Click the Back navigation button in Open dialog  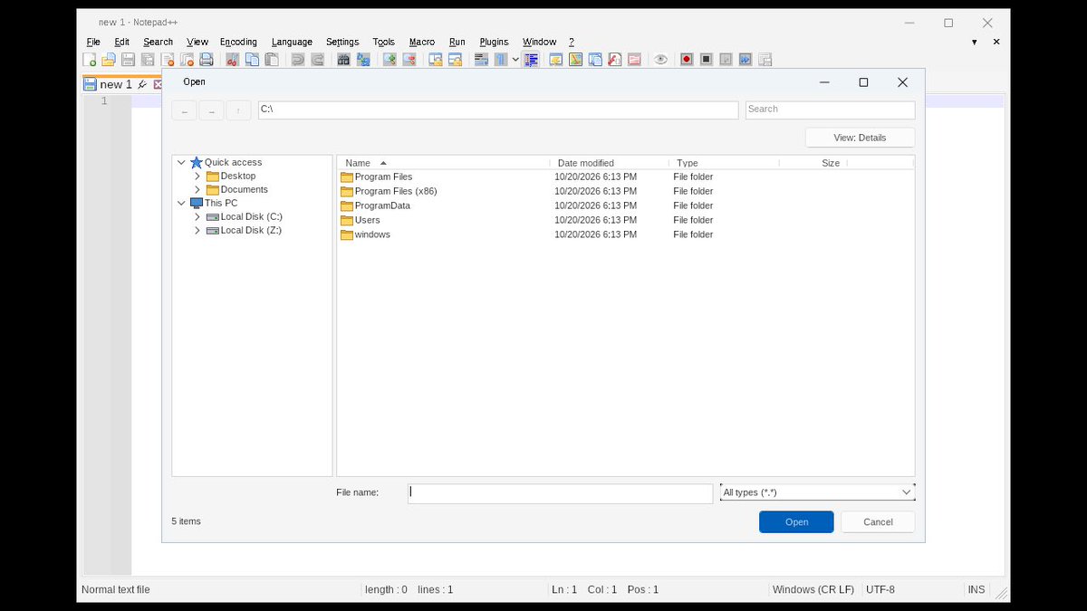click(x=184, y=110)
